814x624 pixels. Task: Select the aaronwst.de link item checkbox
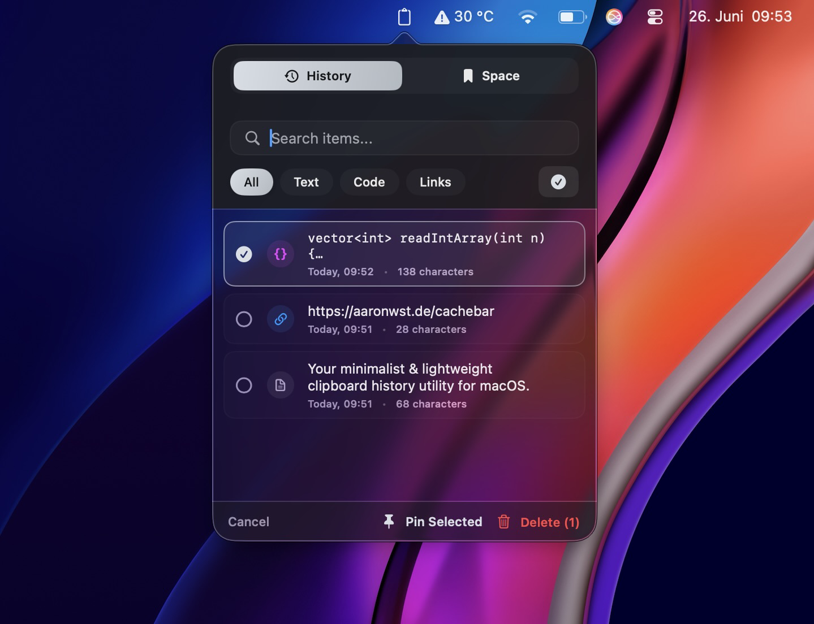[x=244, y=319]
